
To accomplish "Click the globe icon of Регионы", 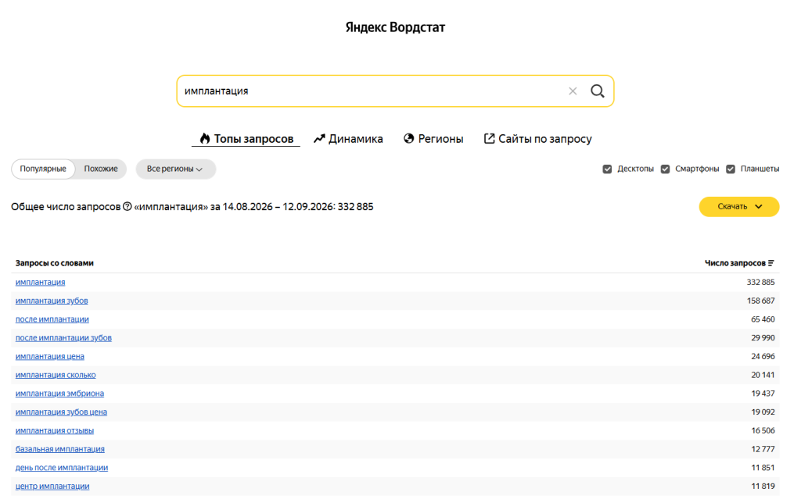I will pos(408,139).
